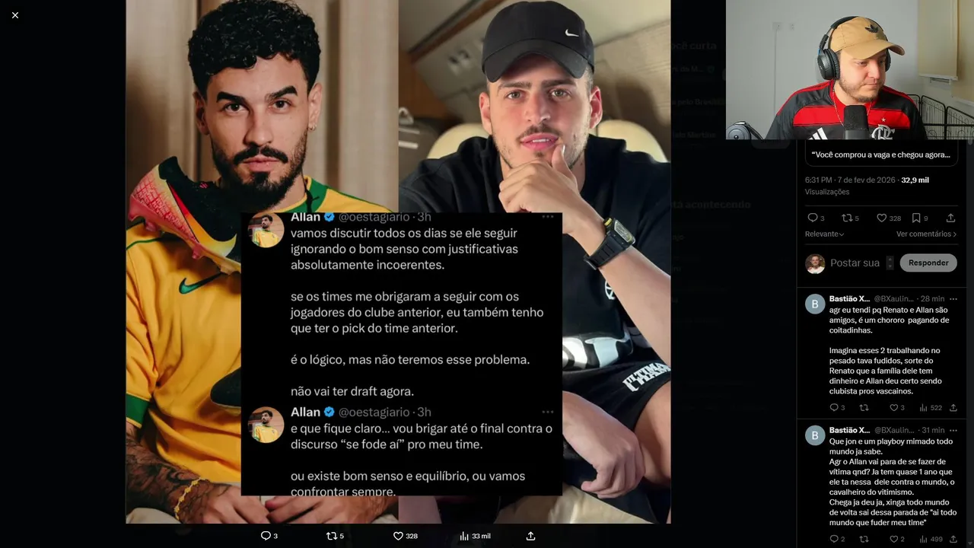Click the main post image
The height and width of the screenshot is (548, 974).
coord(398,261)
